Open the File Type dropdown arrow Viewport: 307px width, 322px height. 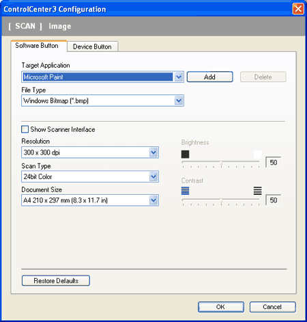pos(179,100)
